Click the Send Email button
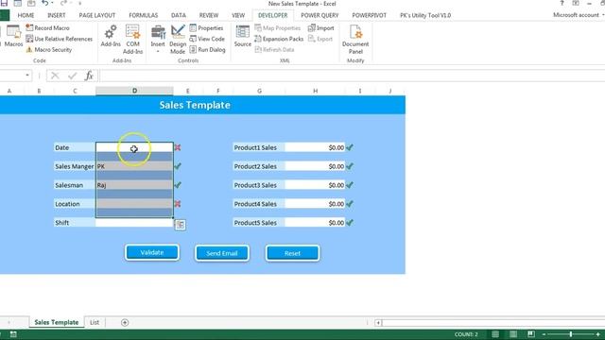This screenshot has width=605, height=340. 222,253
